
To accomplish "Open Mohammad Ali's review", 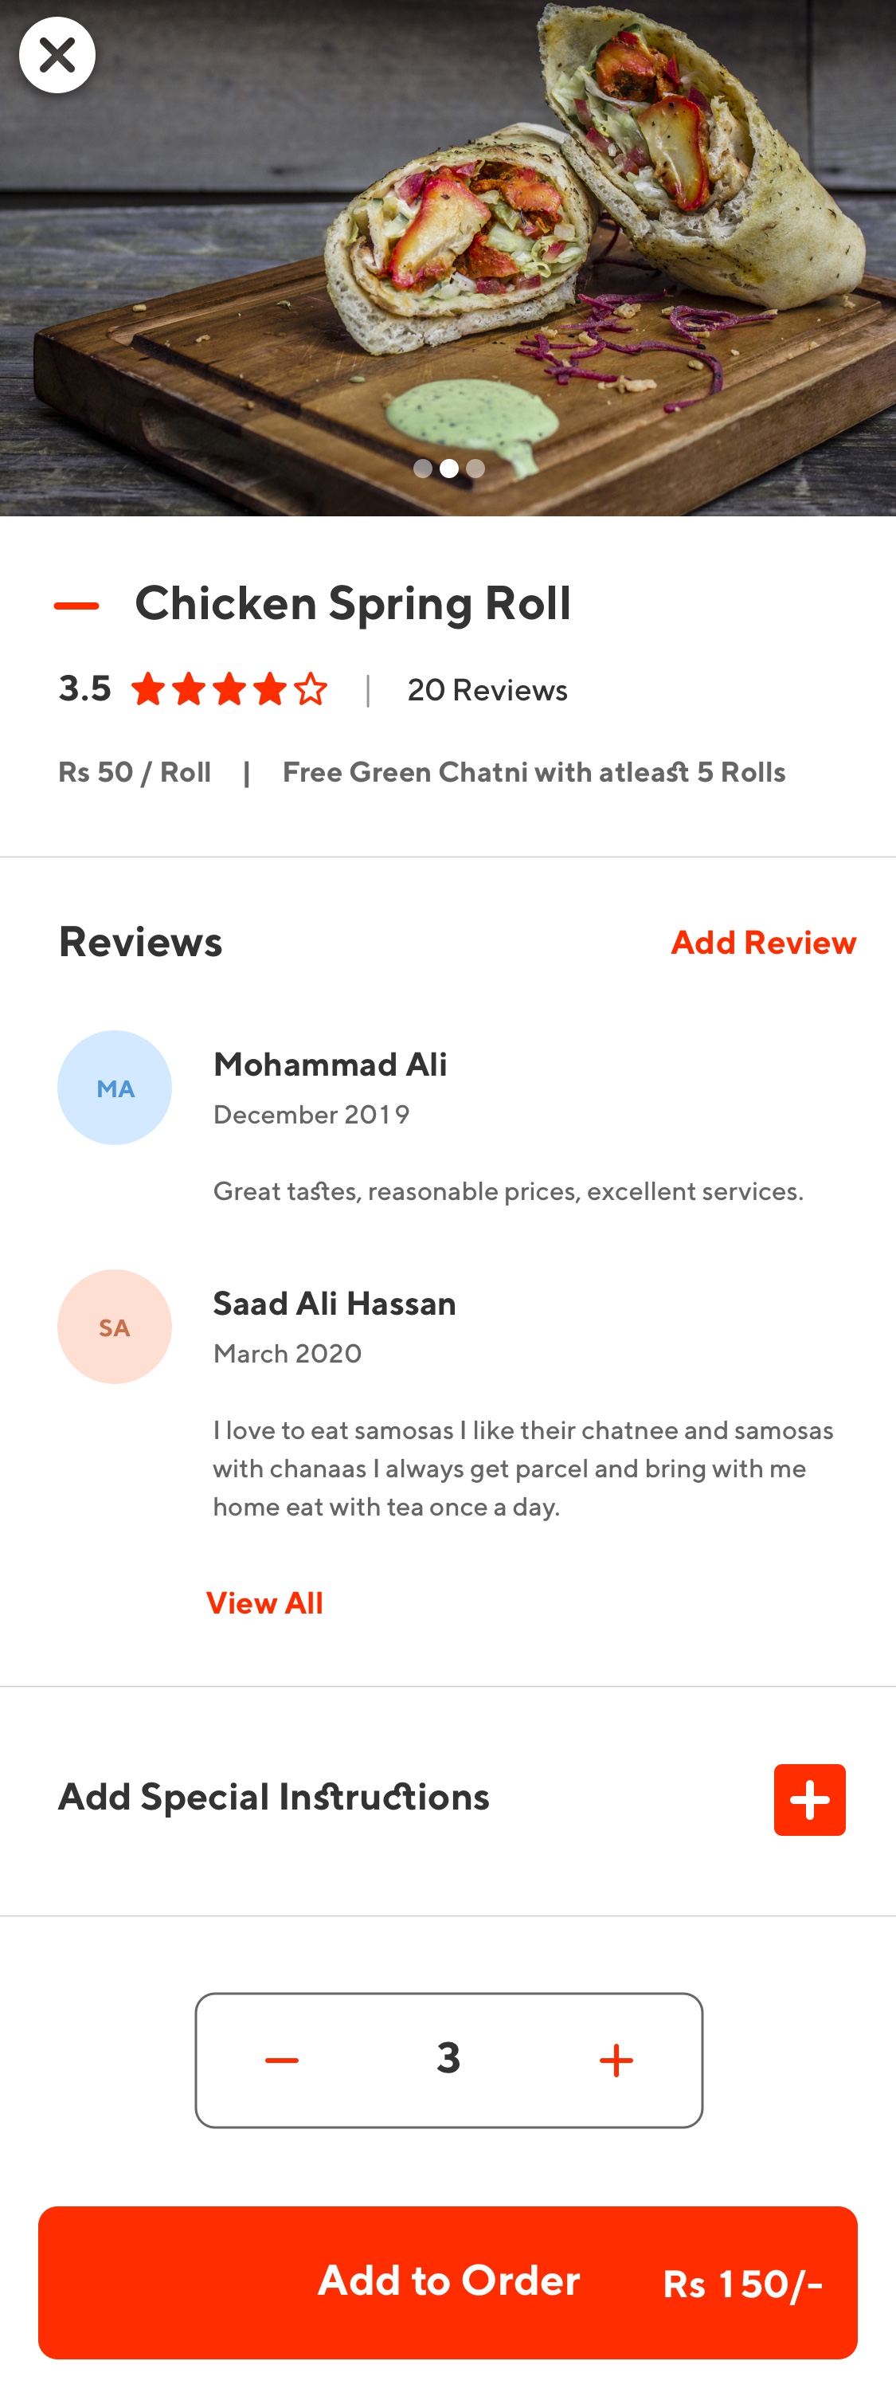I will coord(507,1190).
